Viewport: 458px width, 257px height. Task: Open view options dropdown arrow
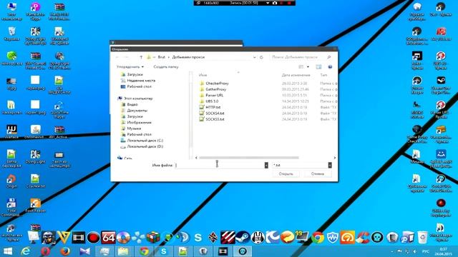[x=308, y=67]
